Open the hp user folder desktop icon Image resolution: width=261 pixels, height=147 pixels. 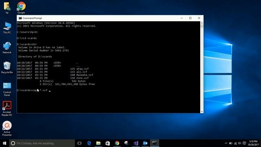click(7, 8)
